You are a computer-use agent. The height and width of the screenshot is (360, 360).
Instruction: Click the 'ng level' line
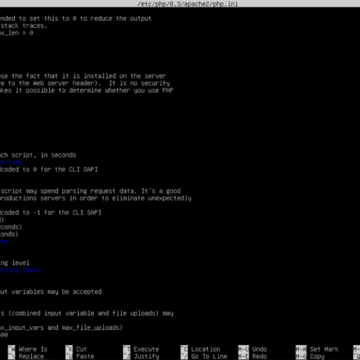click(15, 263)
